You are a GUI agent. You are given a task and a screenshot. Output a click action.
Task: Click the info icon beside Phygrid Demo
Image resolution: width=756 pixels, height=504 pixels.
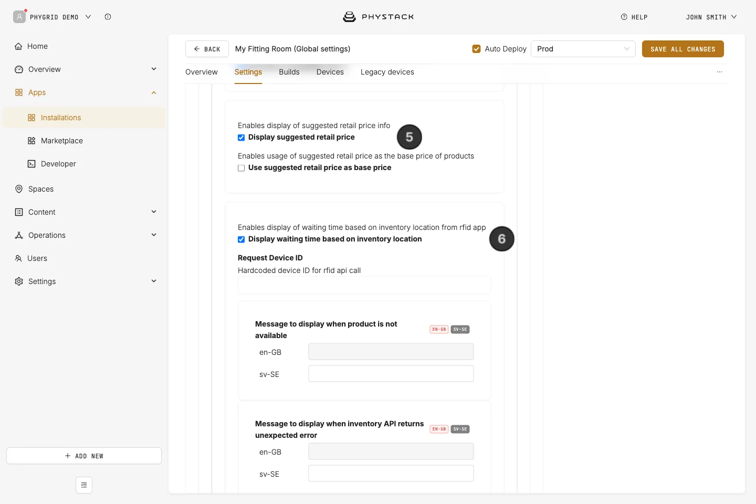108,17
